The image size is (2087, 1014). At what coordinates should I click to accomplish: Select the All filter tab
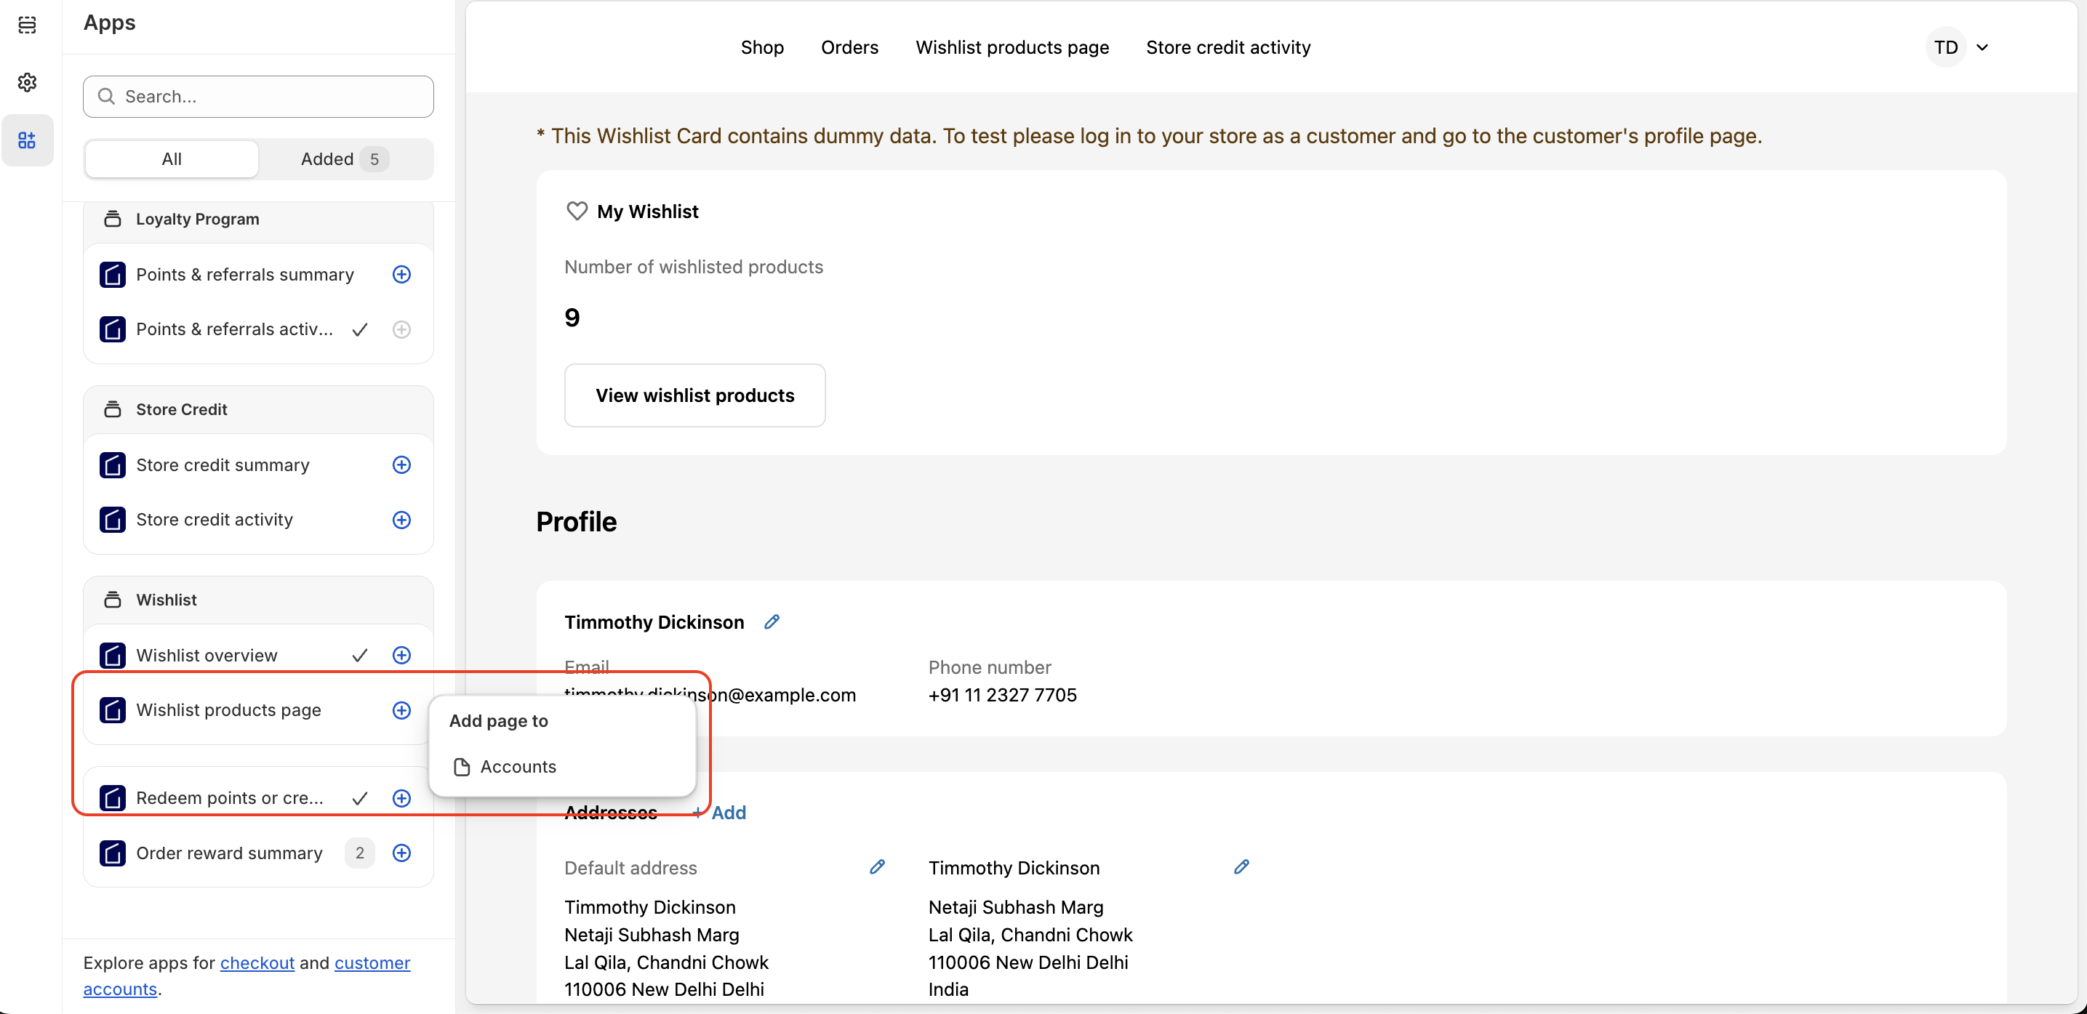(172, 158)
